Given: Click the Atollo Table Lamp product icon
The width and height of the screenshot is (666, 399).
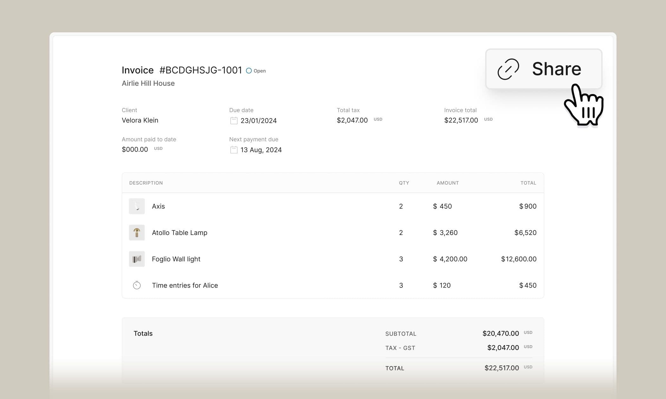Looking at the screenshot, I should [x=136, y=232].
